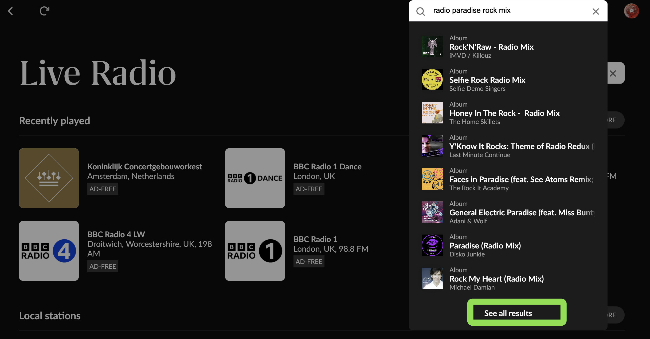
Task: Open Rock My Heart album cover
Action: click(x=432, y=278)
